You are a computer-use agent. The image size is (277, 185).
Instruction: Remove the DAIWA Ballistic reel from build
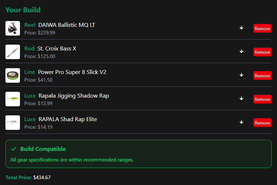tap(262, 28)
